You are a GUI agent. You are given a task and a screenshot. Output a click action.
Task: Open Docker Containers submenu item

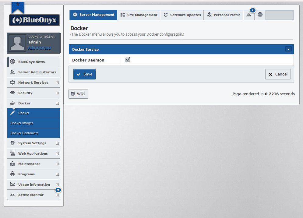point(33,133)
